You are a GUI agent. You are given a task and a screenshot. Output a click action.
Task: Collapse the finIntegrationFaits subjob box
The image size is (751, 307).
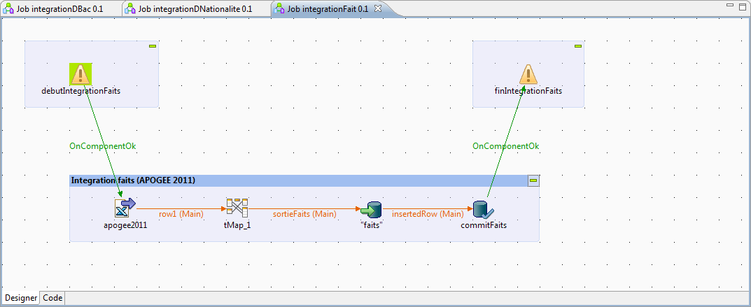point(578,46)
